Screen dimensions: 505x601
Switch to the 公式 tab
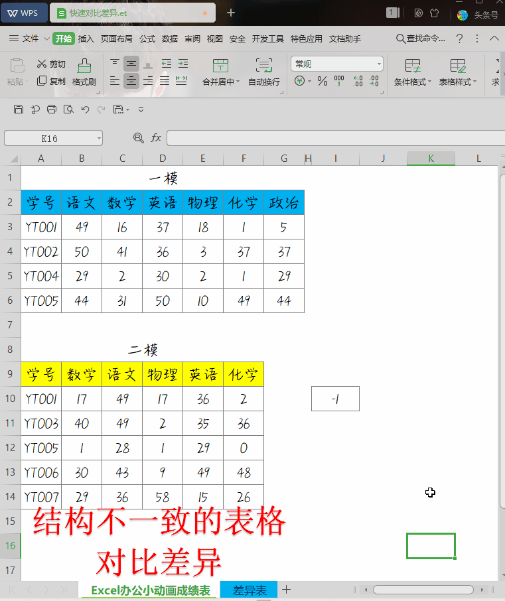point(147,38)
